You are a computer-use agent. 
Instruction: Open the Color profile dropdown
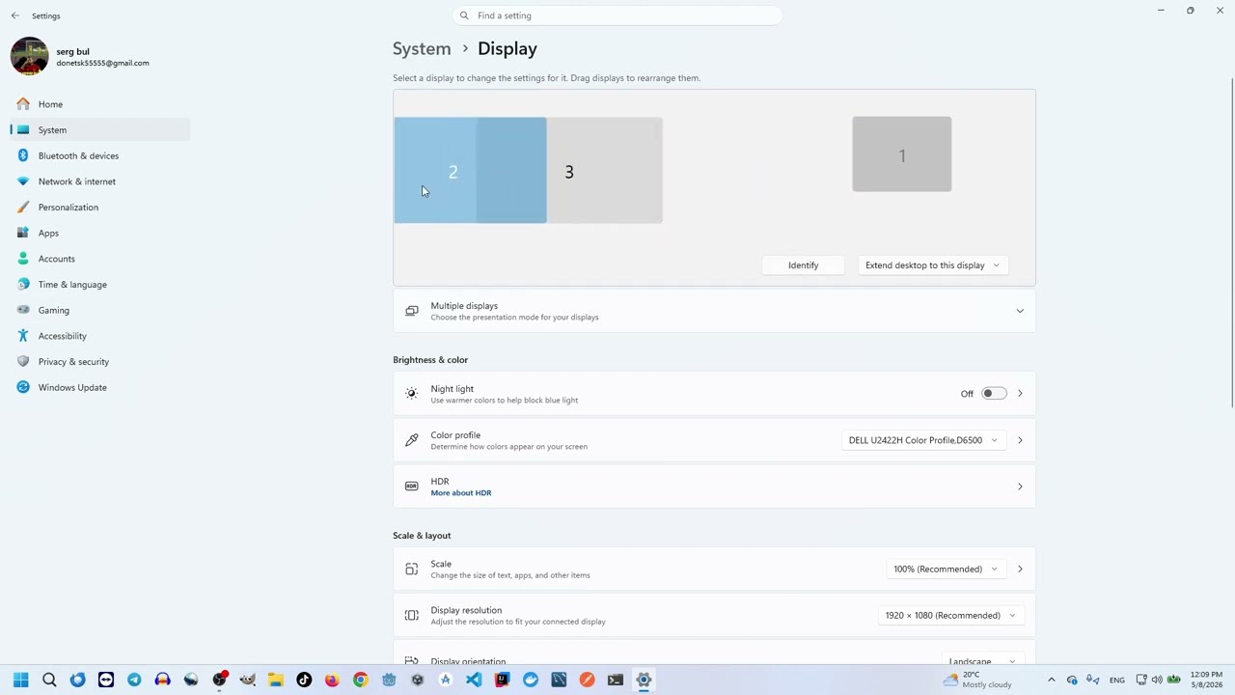pos(922,440)
